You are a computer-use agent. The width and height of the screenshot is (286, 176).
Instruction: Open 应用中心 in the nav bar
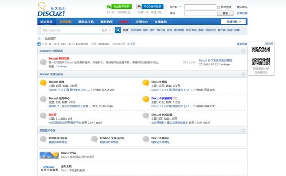(142, 22)
